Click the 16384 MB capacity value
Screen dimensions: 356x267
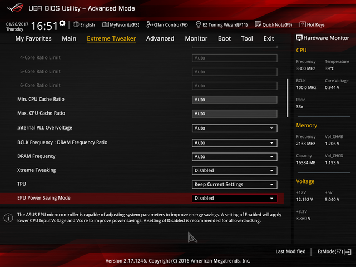[x=305, y=163]
